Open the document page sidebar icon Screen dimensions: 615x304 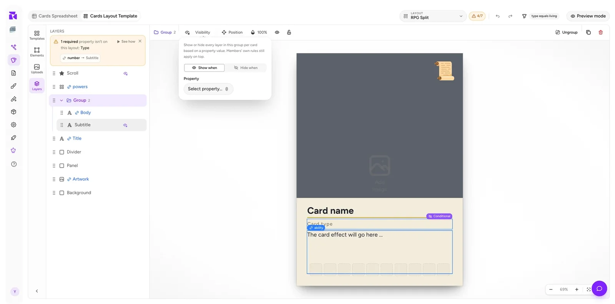click(x=13, y=73)
